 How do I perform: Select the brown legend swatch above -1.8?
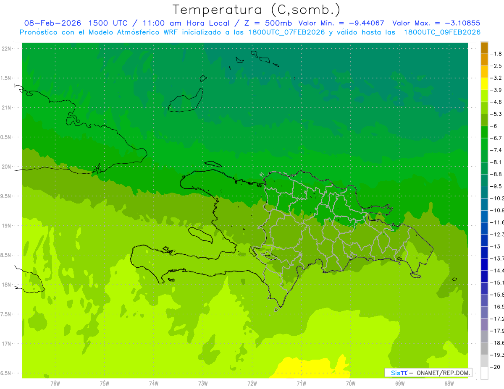(484, 48)
